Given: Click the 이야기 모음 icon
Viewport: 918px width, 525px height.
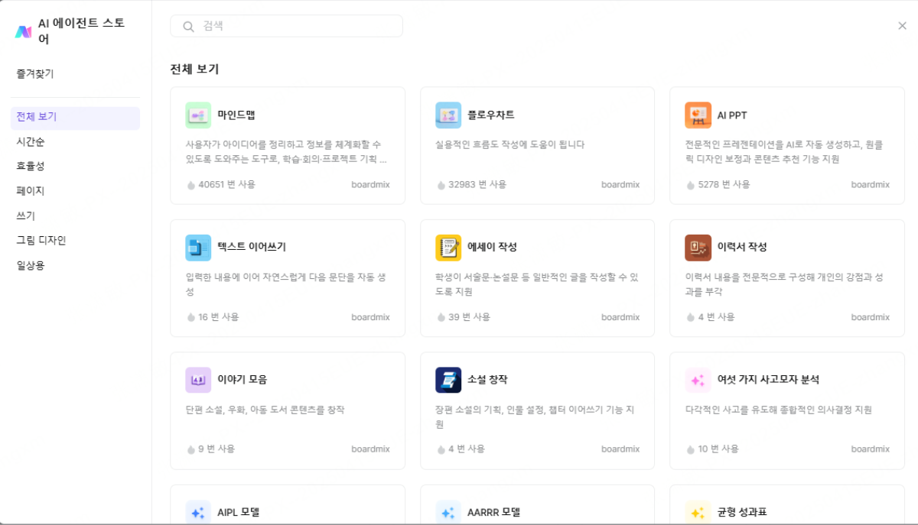Looking at the screenshot, I should pos(198,379).
